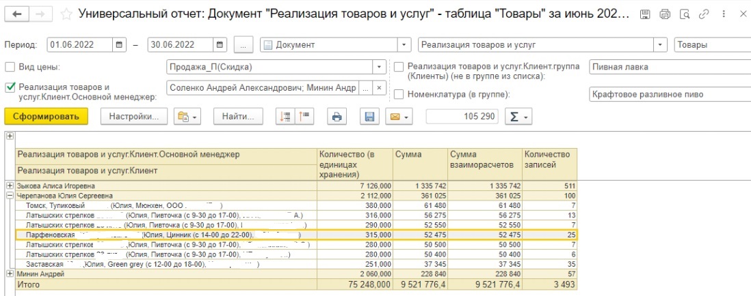Image resolution: width=751 pixels, height=296 pixels.
Task: Open calendar for end date 30.06.2022
Action: pyautogui.click(x=221, y=45)
